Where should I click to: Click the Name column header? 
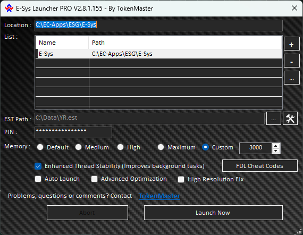[x=62, y=43]
